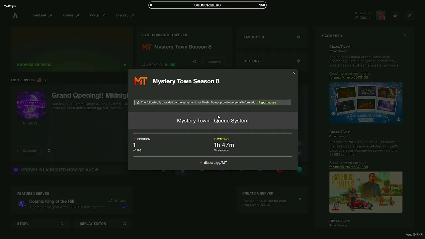
Task: Click the "of 393" queue position text
Action: [137, 151]
